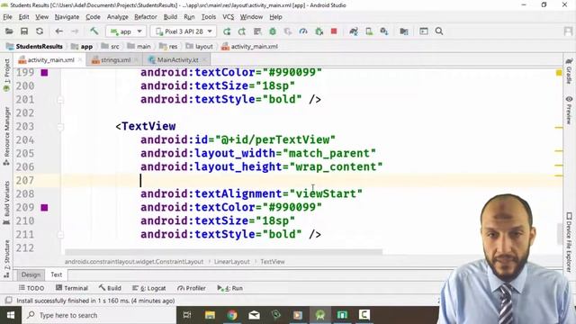Click the Apply Code Changes icon
The image size is (576, 324).
[x=257, y=31]
